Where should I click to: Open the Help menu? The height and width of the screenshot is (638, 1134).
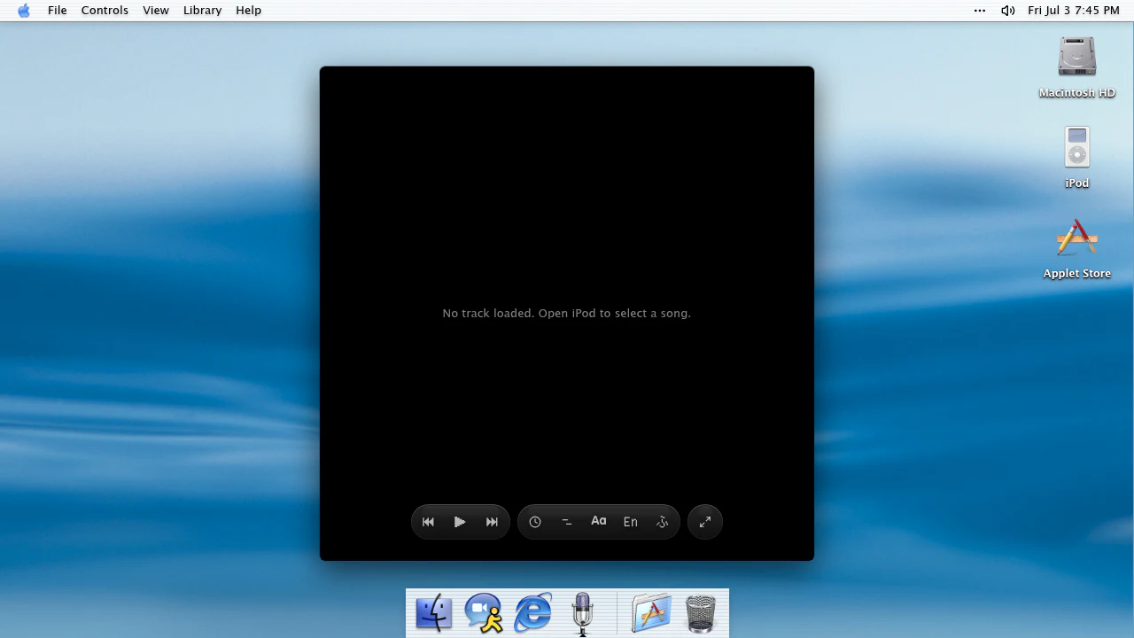tap(248, 11)
